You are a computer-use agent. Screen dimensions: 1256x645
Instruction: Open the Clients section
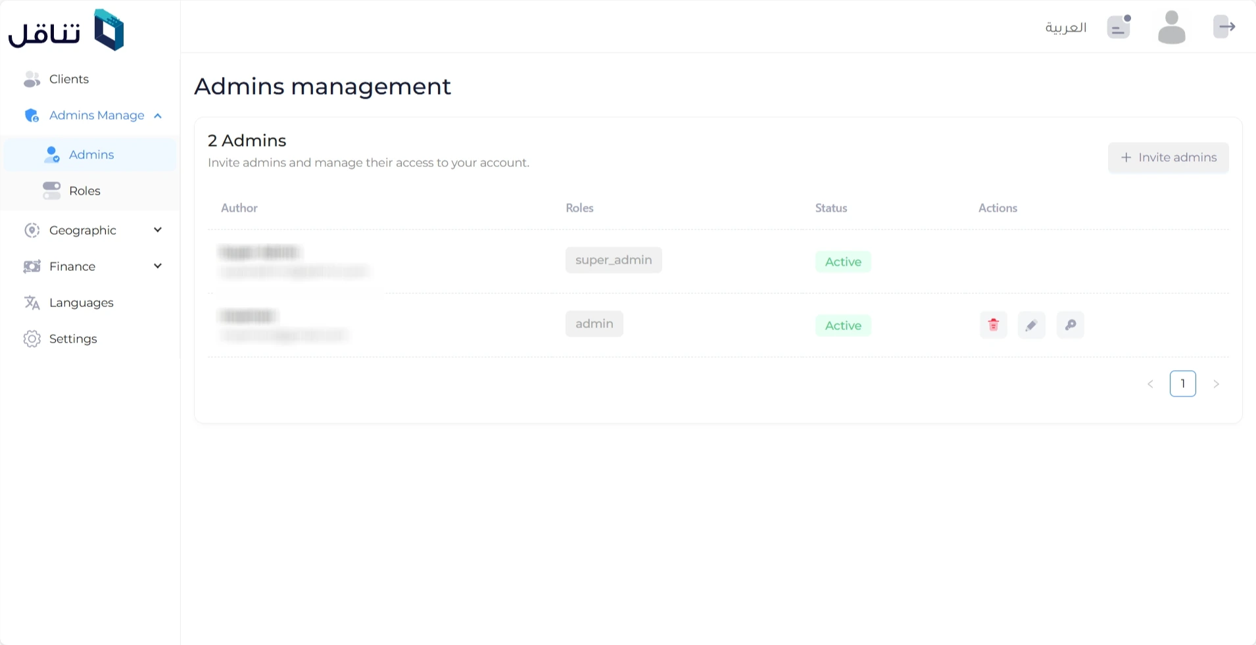pos(68,79)
